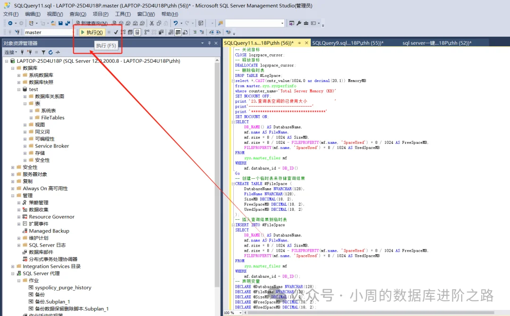Open the 文件(F) menu

pyautogui.click(x=11, y=14)
